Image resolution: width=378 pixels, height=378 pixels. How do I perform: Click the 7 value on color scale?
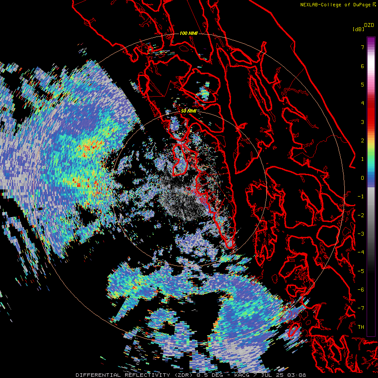click(362, 47)
